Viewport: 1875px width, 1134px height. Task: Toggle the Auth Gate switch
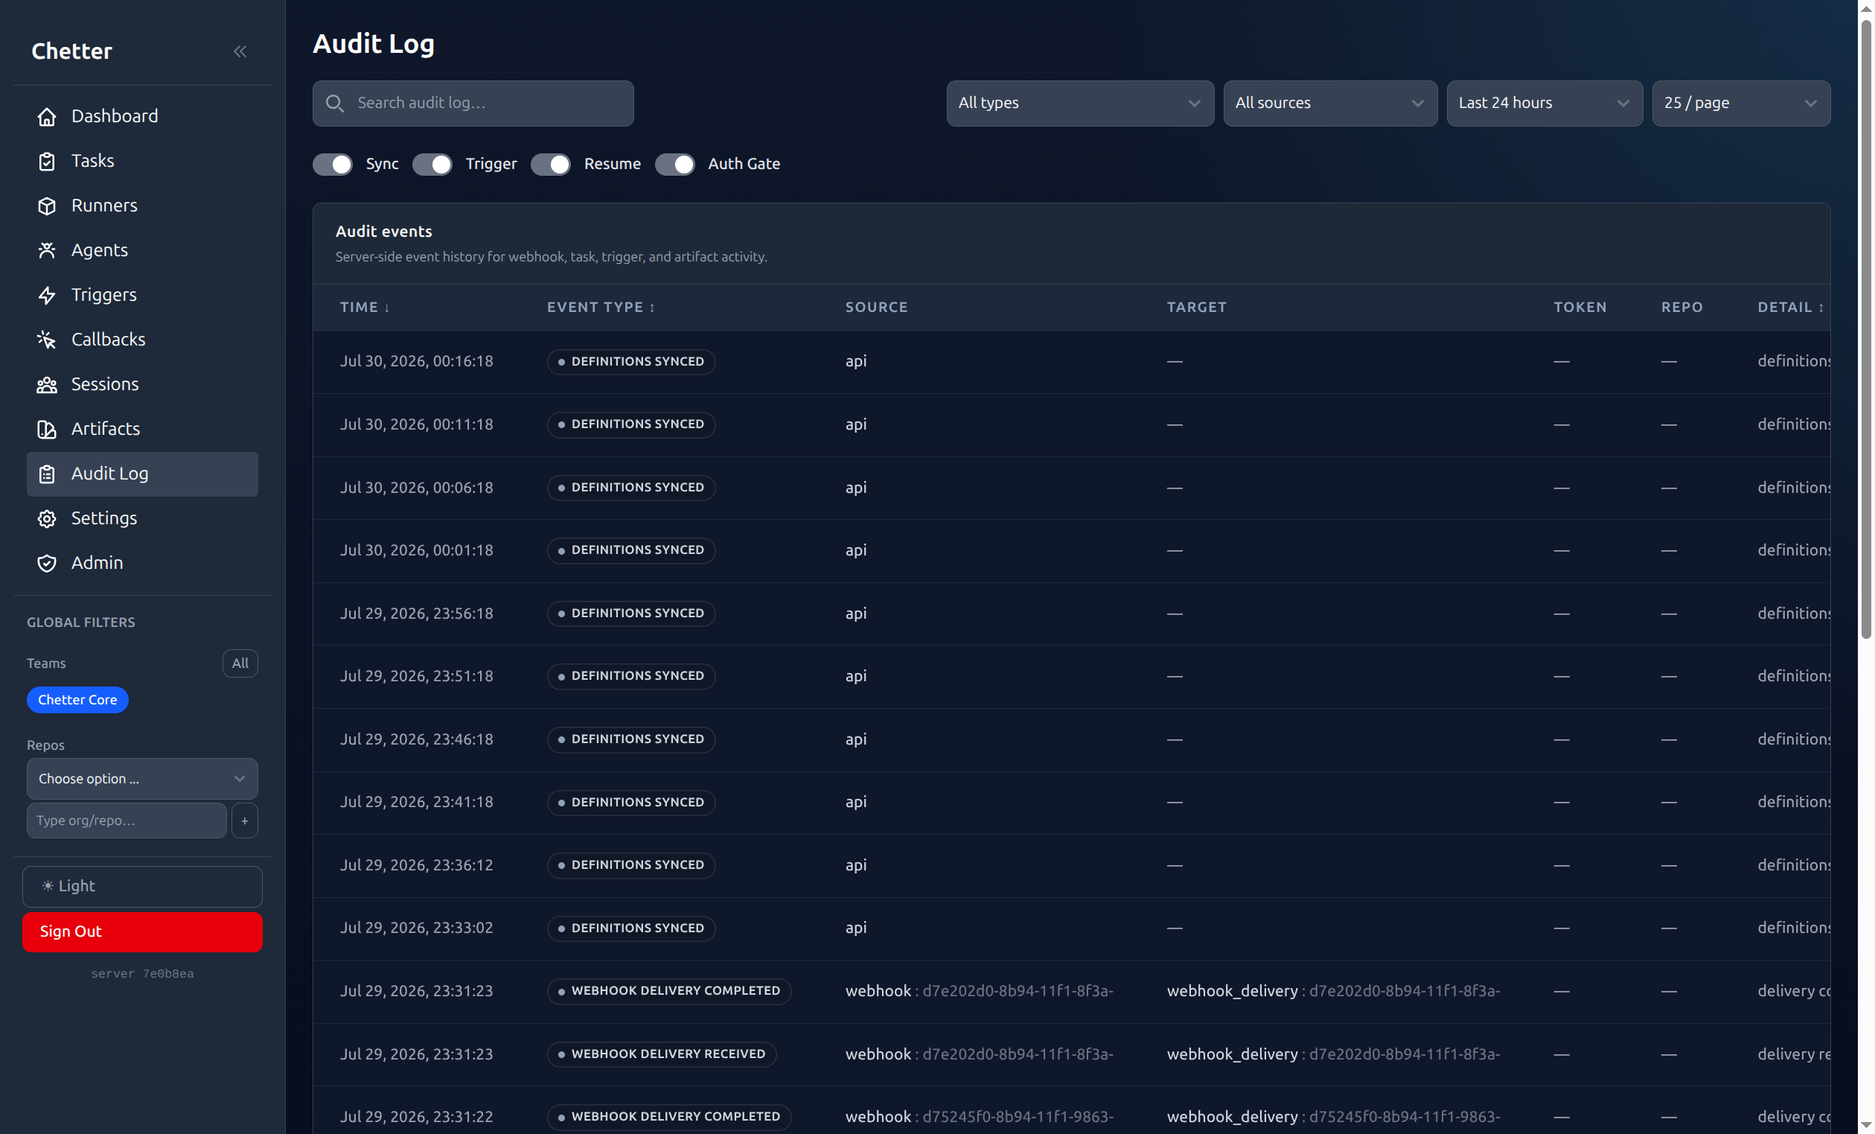675,164
